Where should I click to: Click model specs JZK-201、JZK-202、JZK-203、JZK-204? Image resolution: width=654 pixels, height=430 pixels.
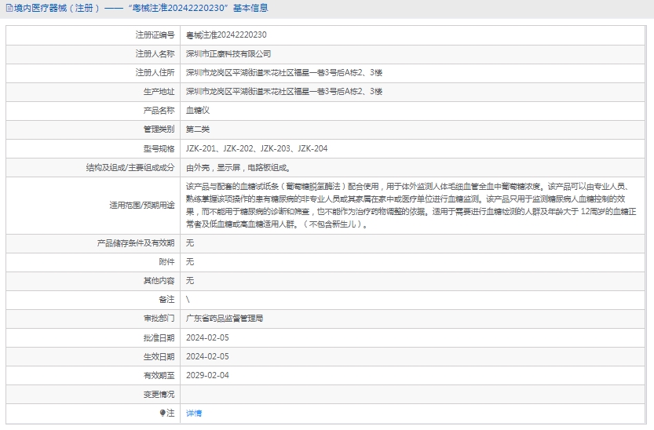coord(257,148)
